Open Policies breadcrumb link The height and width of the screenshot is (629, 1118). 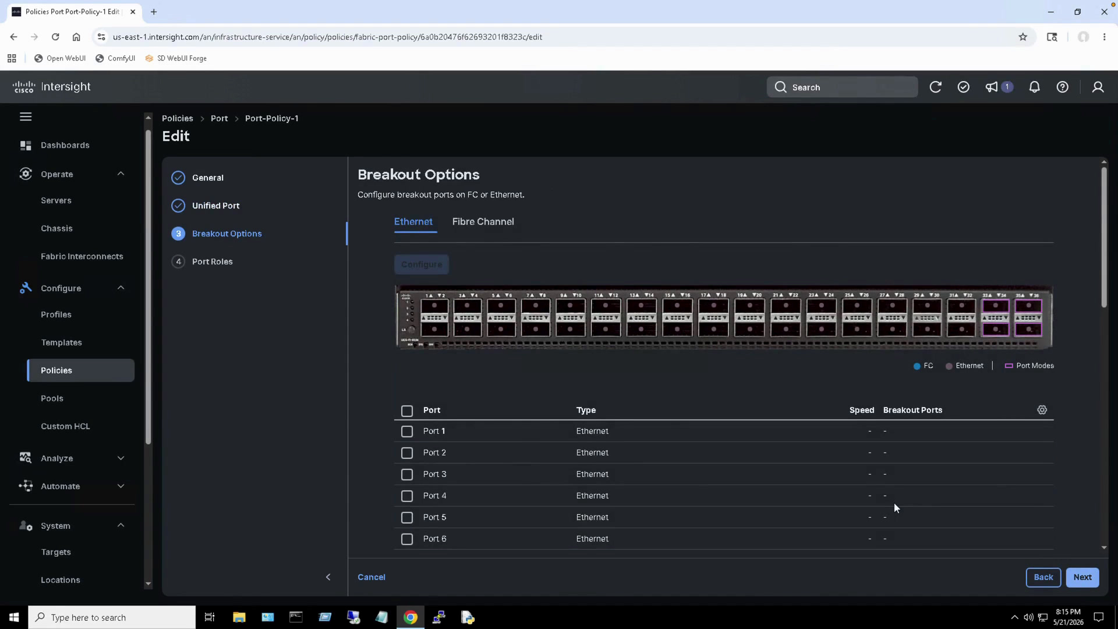(x=178, y=118)
